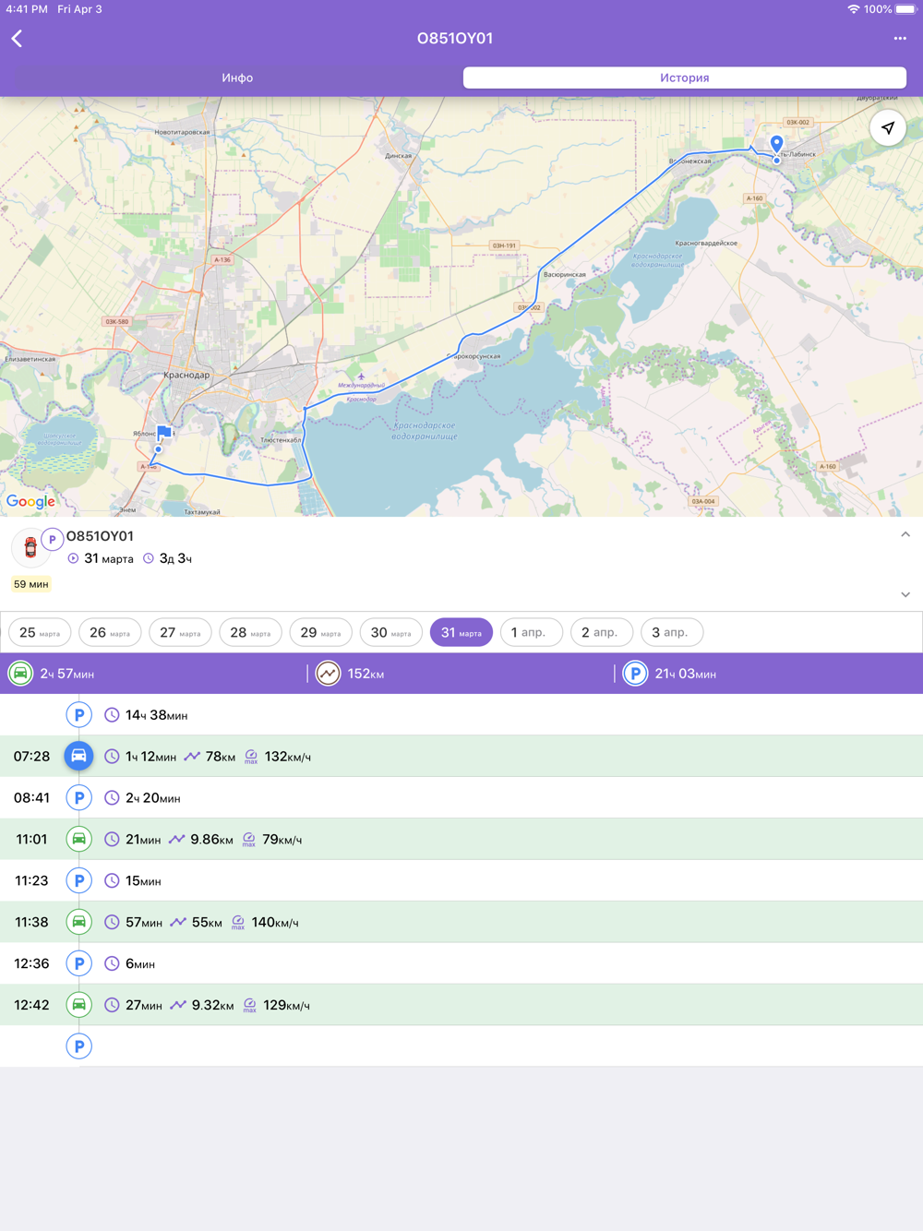Select the 25 марта date chip
This screenshot has height=1231, width=923.
pyautogui.click(x=40, y=632)
